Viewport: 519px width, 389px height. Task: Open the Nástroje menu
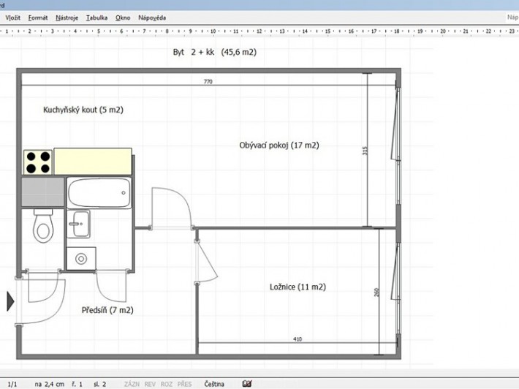67,17
